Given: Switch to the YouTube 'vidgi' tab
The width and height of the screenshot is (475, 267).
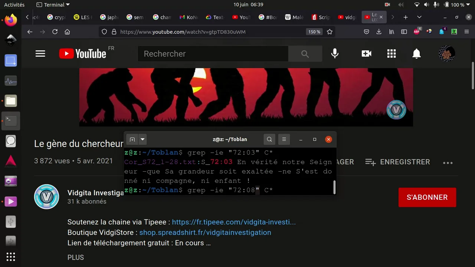Looking at the screenshot, I should coord(347,17).
